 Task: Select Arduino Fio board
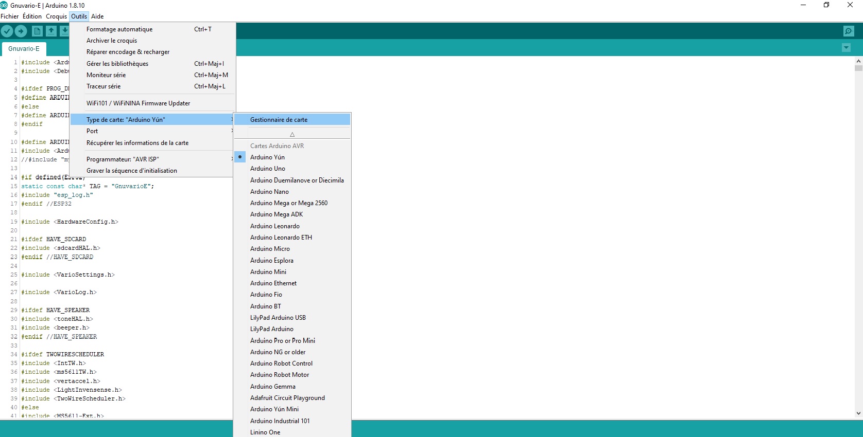[x=292, y=295]
